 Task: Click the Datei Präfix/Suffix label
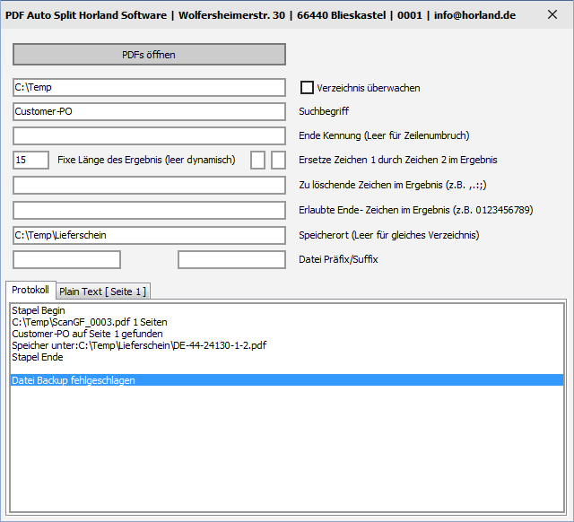click(338, 259)
